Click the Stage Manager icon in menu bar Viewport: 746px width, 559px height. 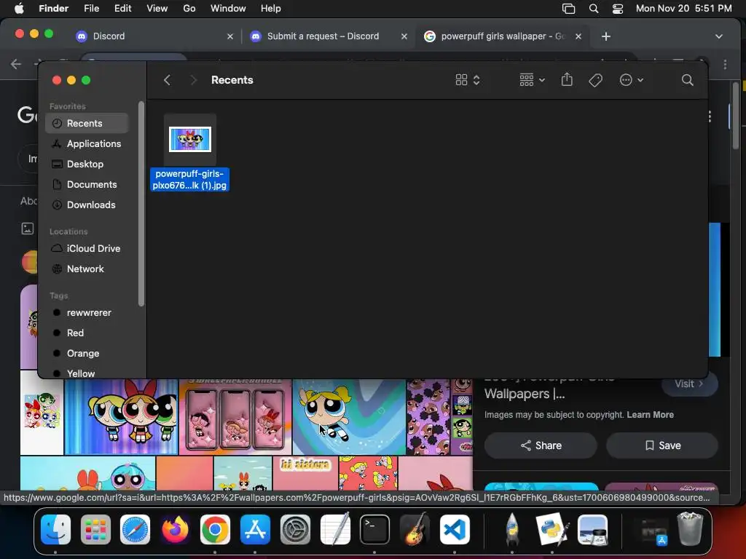(x=568, y=9)
